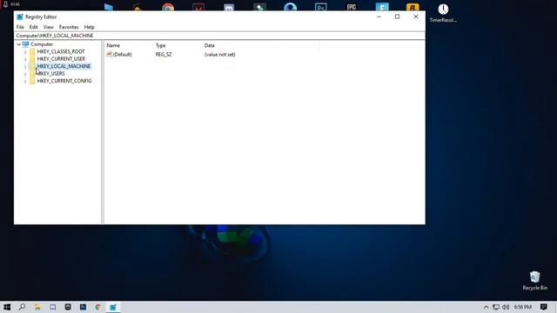The height and width of the screenshot is (313, 557).
Task: Select HKEY_CURRENT_CONFIG label
Action: tap(64, 81)
